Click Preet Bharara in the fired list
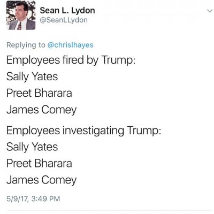214x214 pixels. click(x=39, y=93)
